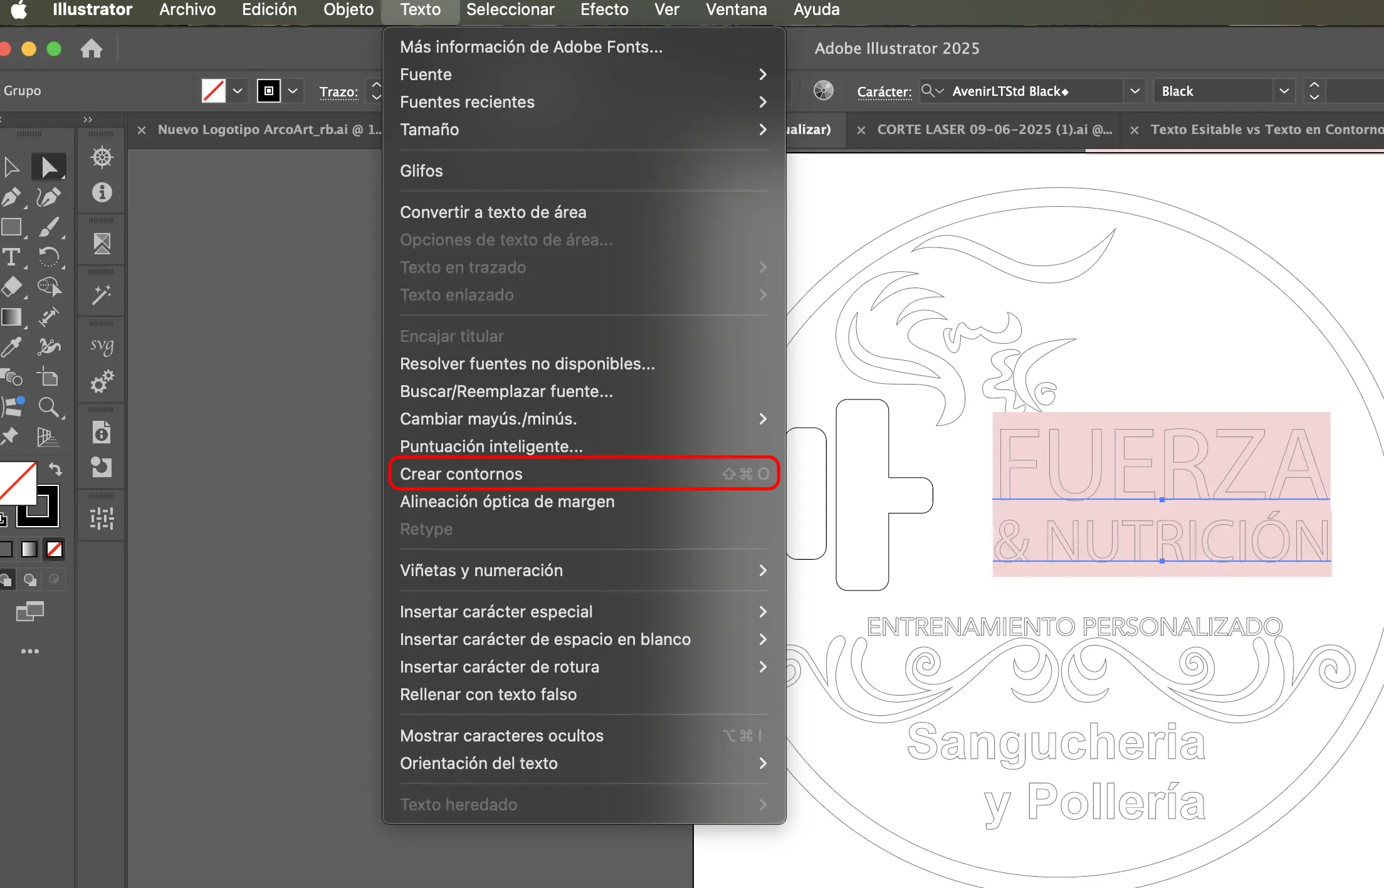Viewport: 1384px width, 888px height.
Task: Open Edit Toolbar three-dots button
Action: (x=29, y=651)
